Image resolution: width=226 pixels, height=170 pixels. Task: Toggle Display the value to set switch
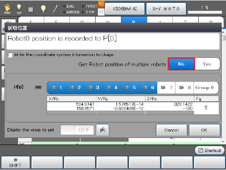tap(77, 130)
